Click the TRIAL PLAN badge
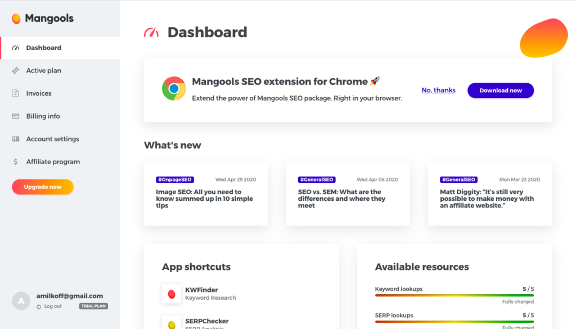 click(93, 306)
